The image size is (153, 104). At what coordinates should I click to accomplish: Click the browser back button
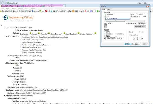coord(2,3)
